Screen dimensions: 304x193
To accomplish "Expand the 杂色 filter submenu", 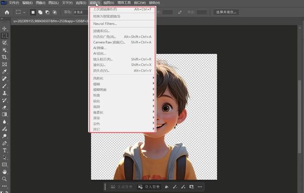I will pos(122,123).
